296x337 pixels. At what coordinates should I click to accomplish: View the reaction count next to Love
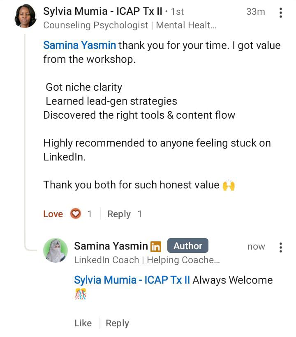click(90, 214)
